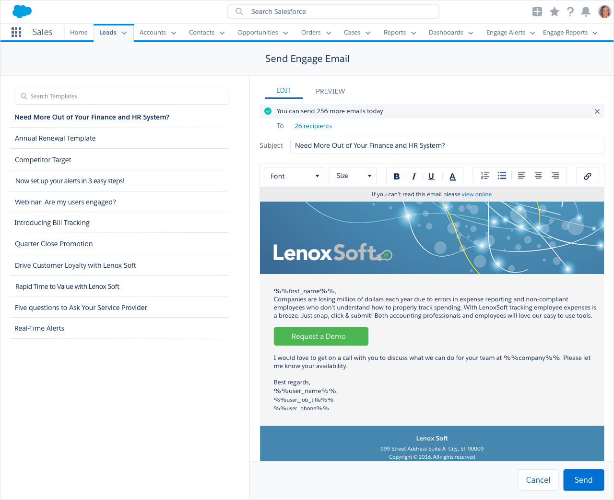614x500 pixels.
Task: Open the 26 recipients link
Action: (313, 126)
